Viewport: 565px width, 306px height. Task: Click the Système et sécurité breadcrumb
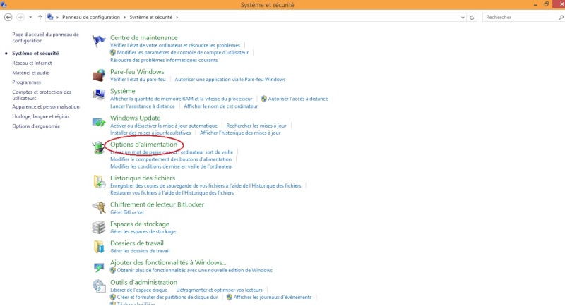pyautogui.click(x=150, y=17)
